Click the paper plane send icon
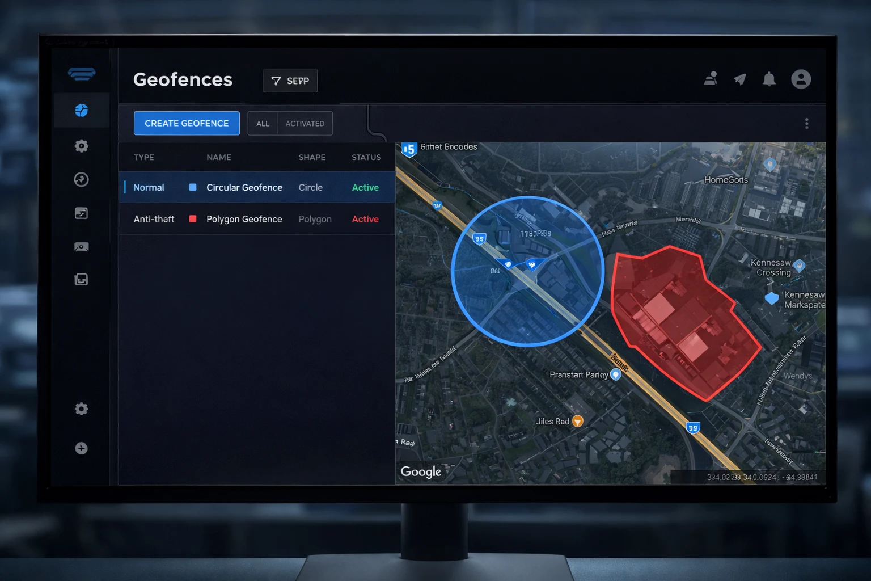This screenshot has width=871, height=581. coord(739,79)
